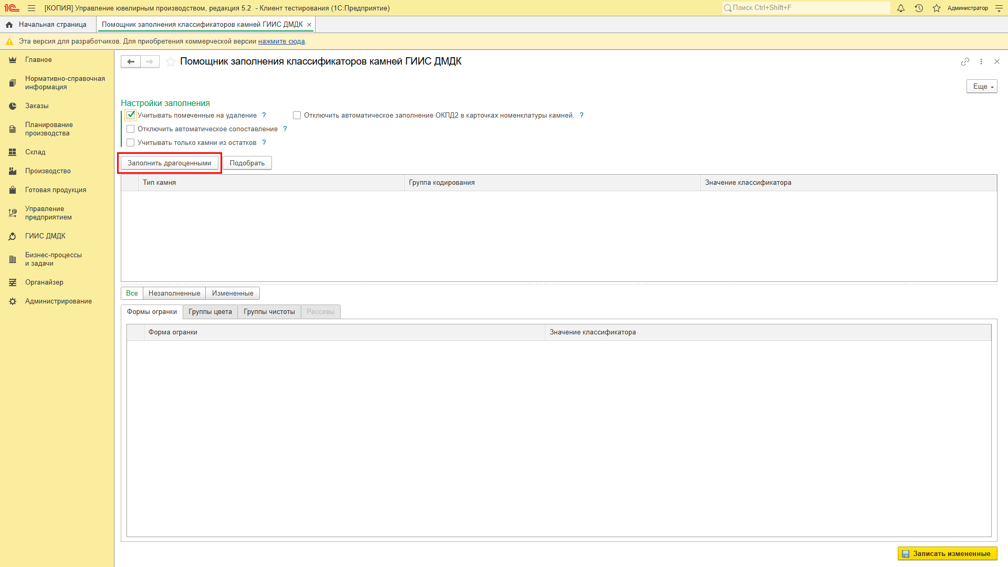The image size is (1008, 567).
Task: Open the Склад section
Action: [35, 152]
